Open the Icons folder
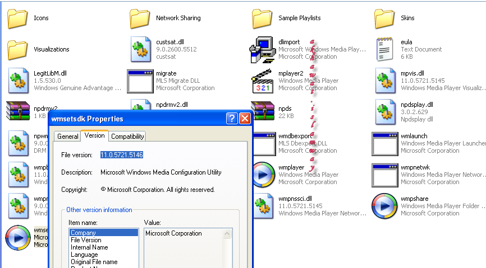The width and height of the screenshot is (486, 268). pyautogui.click(x=17, y=18)
